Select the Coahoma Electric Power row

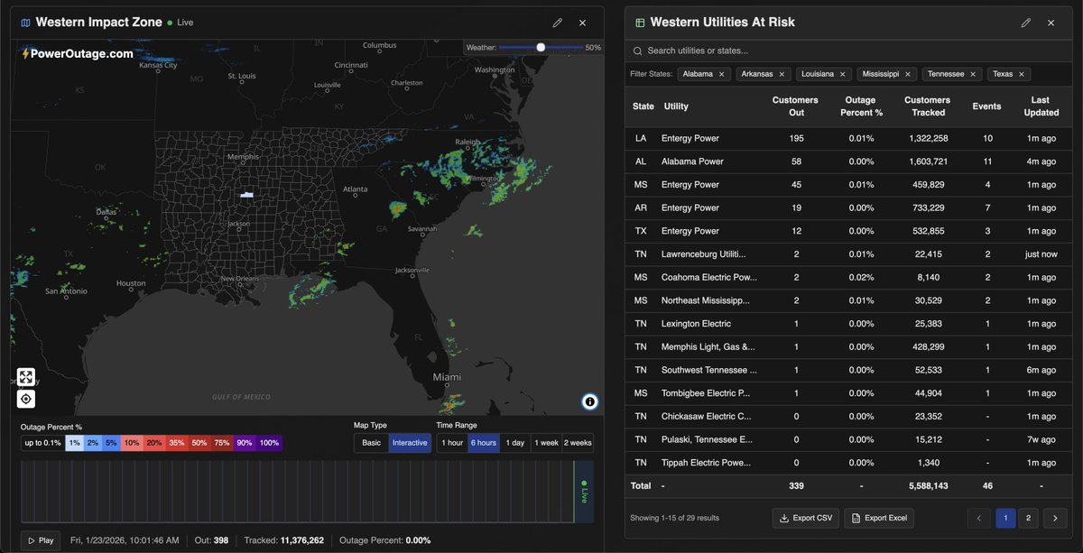[847, 277]
